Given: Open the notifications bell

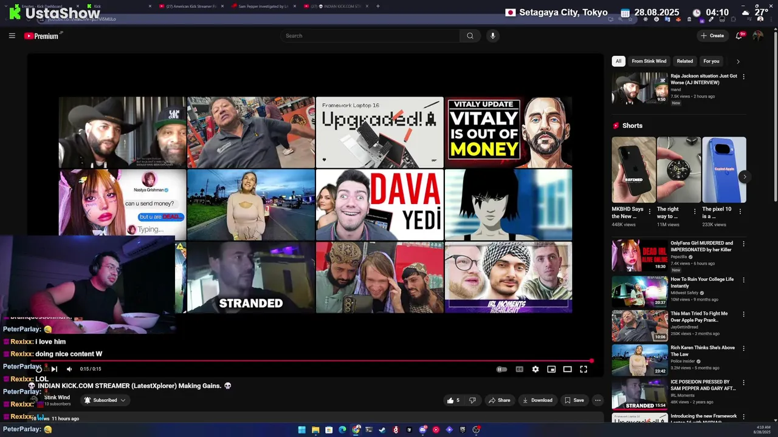Looking at the screenshot, I should pyautogui.click(x=739, y=36).
